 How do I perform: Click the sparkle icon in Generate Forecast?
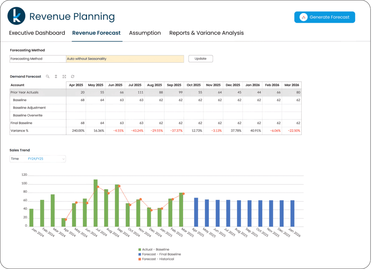[304, 17]
